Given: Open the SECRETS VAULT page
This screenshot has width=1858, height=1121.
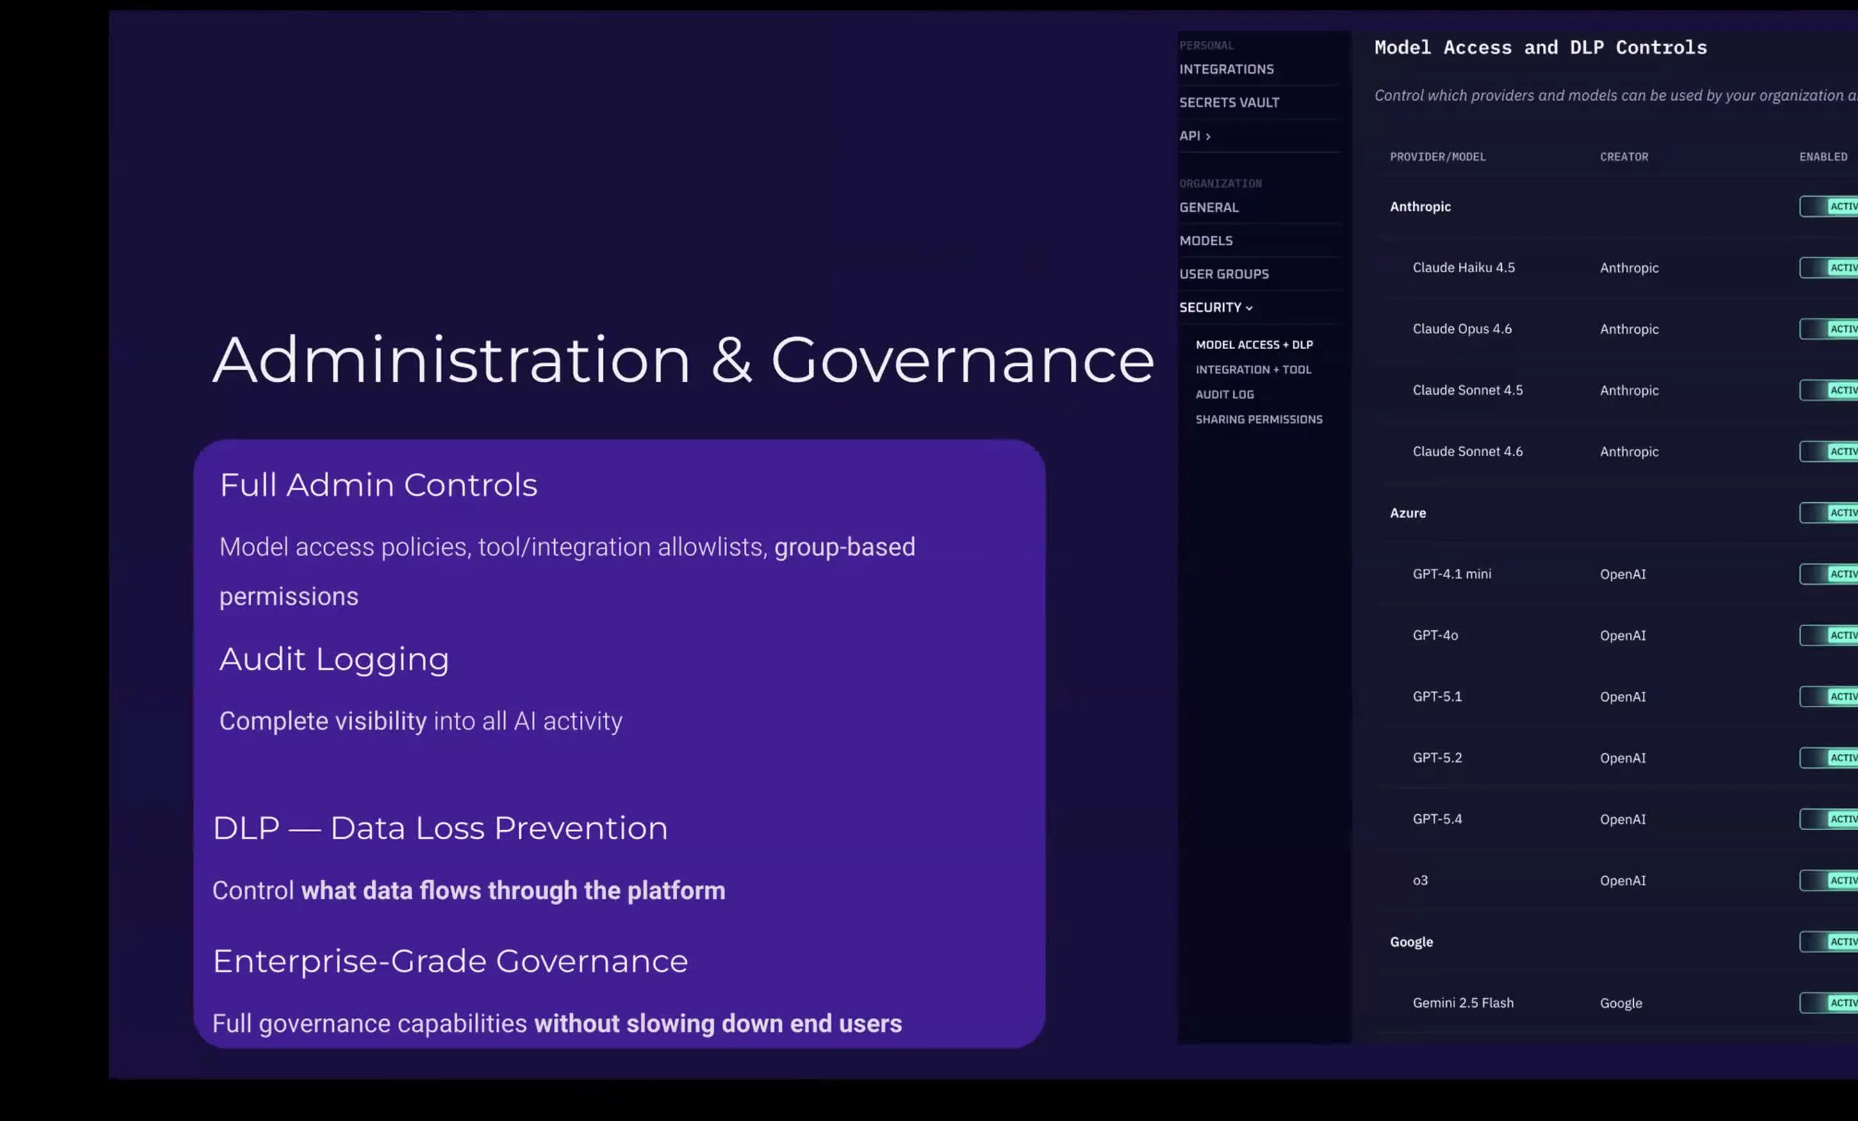Looking at the screenshot, I should [1230, 102].
